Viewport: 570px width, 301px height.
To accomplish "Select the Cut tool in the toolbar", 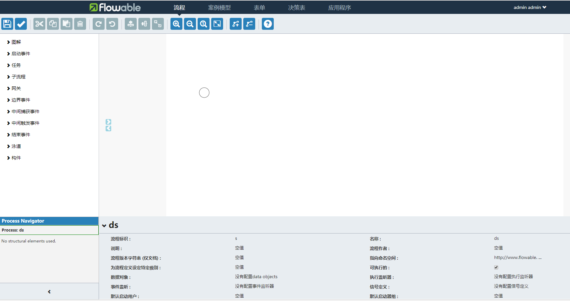I will [x=39, y=23].
